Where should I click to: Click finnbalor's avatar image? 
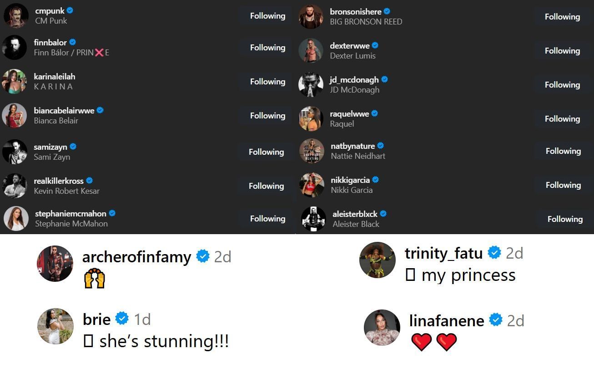click(15, 48)
